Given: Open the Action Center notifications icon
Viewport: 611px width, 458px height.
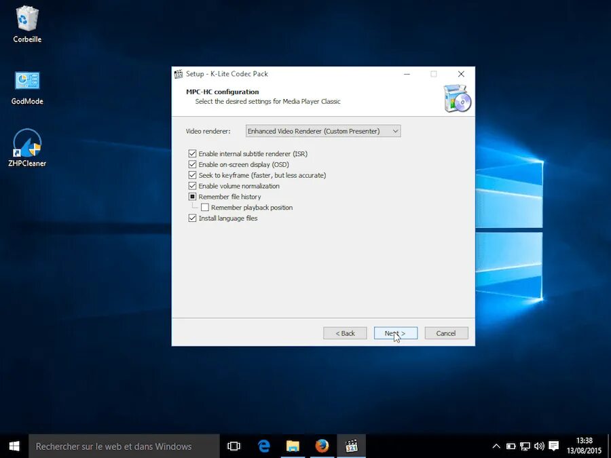Looking at the screenshot, I should click(554, 446).
